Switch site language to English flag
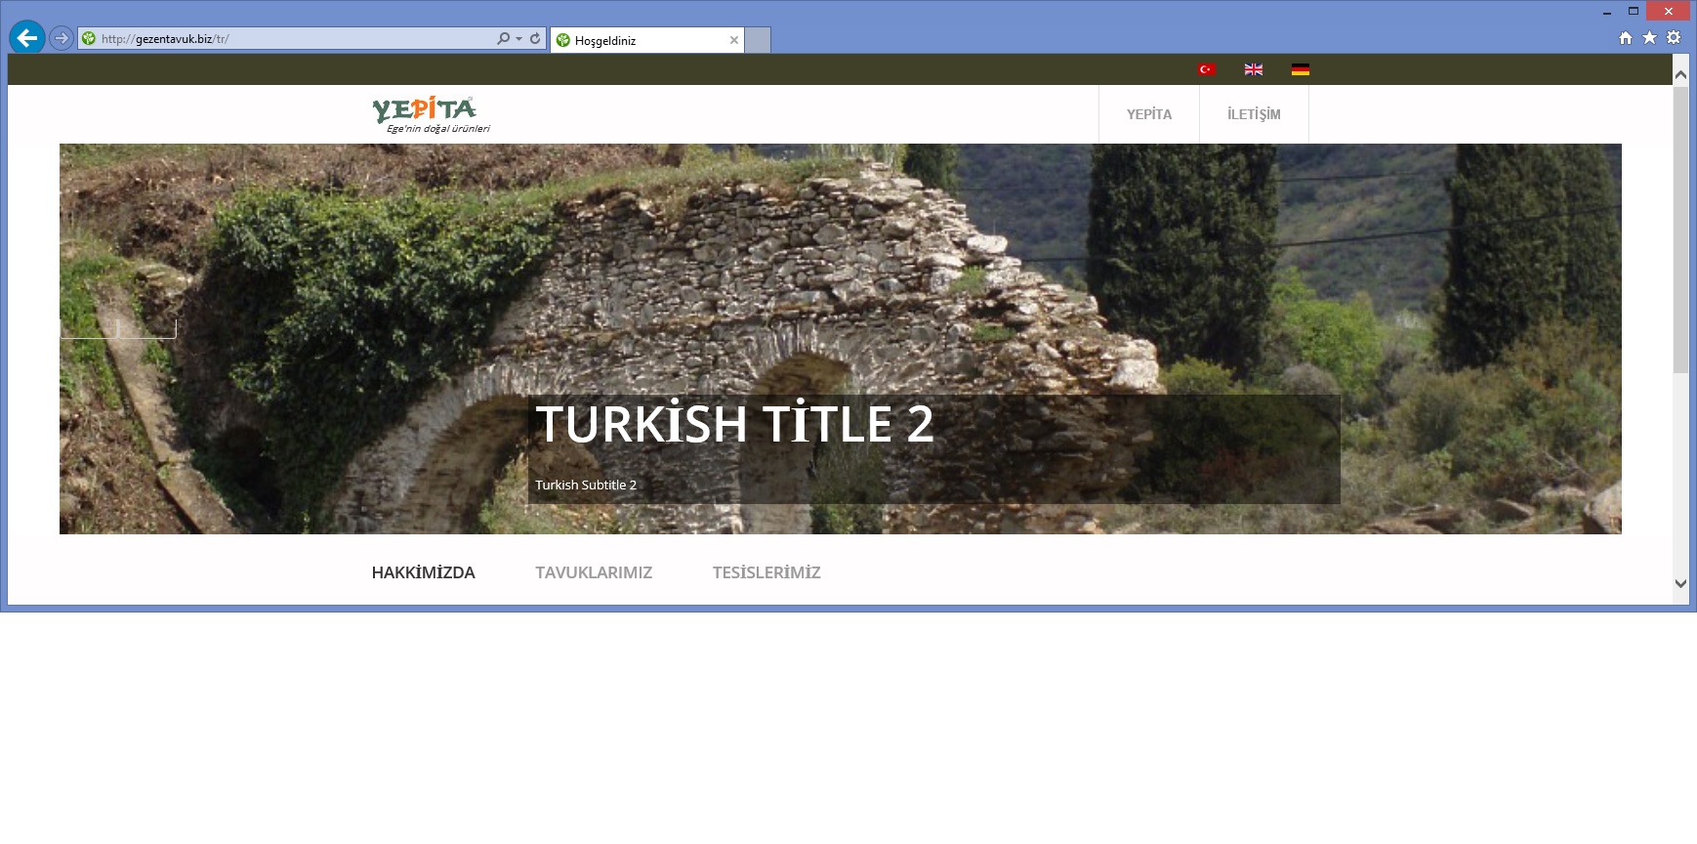Screen dimensions: 1697x844 coord(1254,69)
